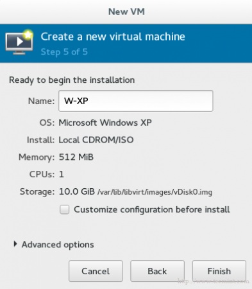This screenshot has height=289, width=252.
Task: Click the 'New VM' window title
Action: pyautogui.click(x=126, y=12)
